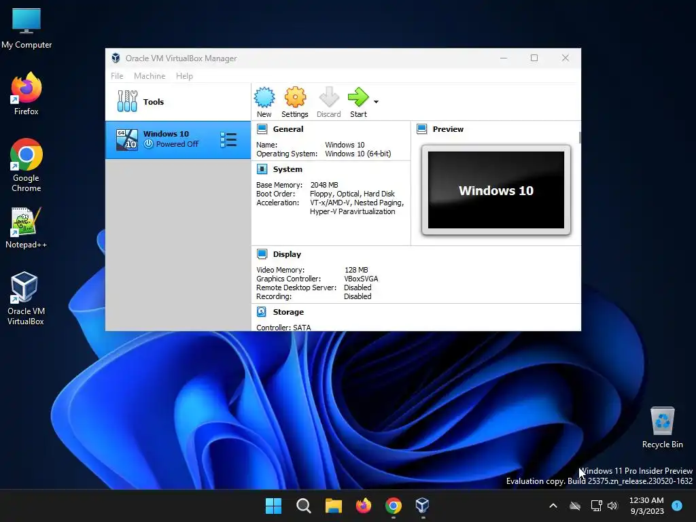Click the New virtual machine icon
Image resolution: width=696 pixels, height=522 pixels.
(x=264, y=97)
